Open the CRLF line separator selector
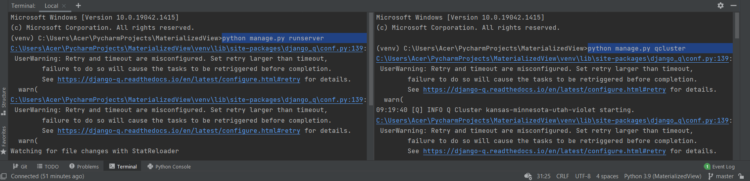 coord(562,176)
